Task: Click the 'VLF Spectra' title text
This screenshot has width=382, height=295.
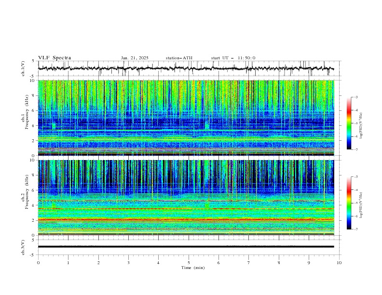Action: click(55, 58)
